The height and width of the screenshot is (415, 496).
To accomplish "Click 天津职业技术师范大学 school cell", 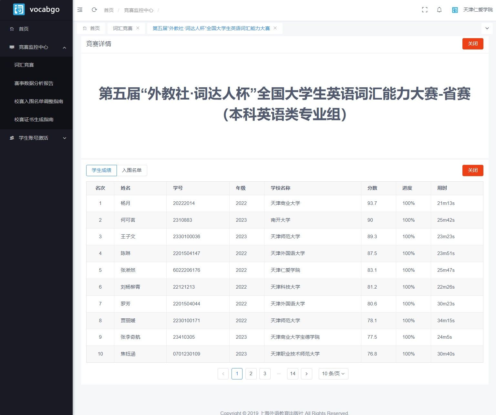I will (x=295, y=354).
